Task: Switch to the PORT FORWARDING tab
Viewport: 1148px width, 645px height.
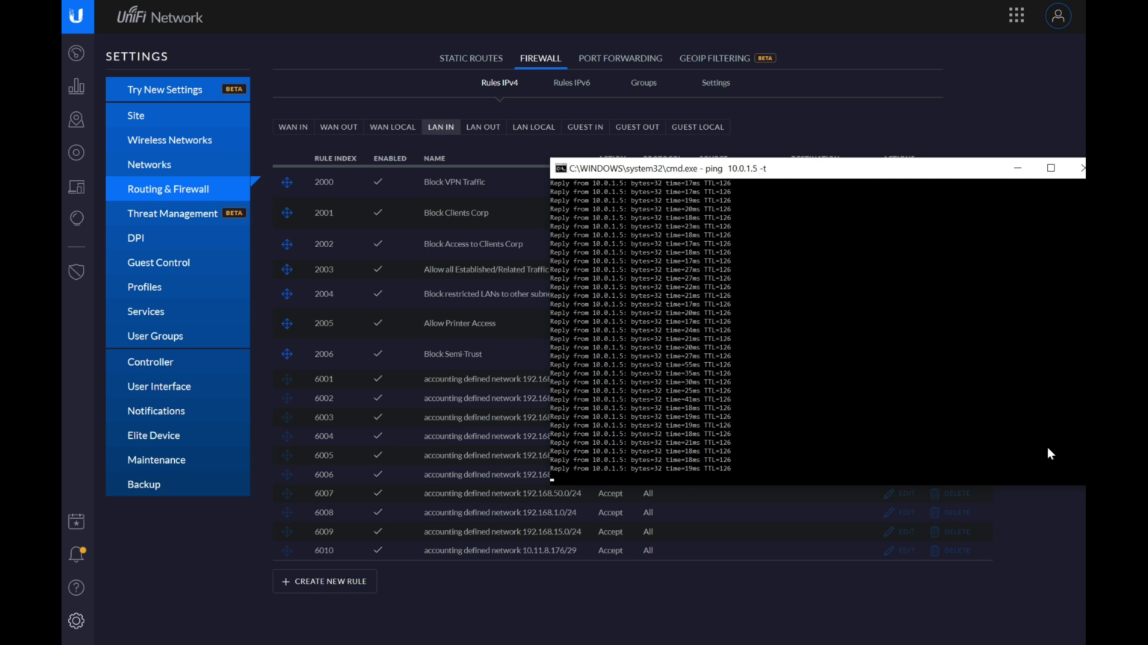Action: point(620,58)
